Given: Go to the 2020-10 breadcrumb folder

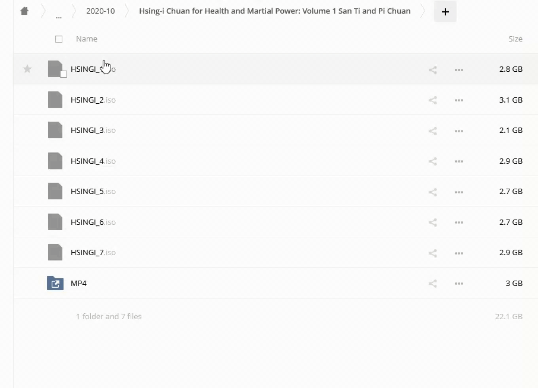Looking at the screenshot, I should 100,11.
